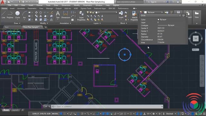Open the rectangular Array tool
The image size is (206, 116).
coord(45,20)
